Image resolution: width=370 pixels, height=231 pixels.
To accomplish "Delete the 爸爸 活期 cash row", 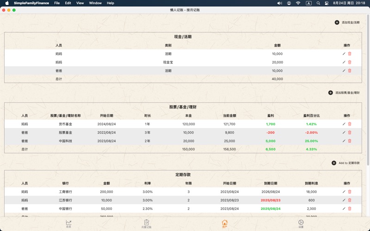I will click(350, 71).
